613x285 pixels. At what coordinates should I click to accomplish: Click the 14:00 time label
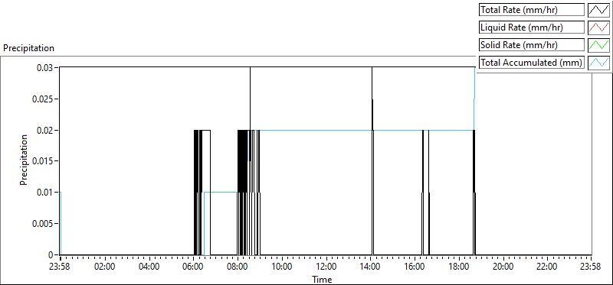coord(370,267)
